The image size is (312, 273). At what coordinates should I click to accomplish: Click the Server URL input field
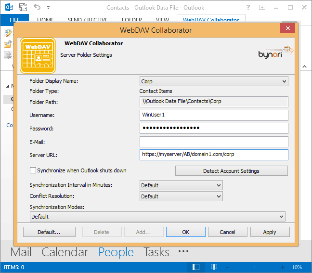click(214, 155)
